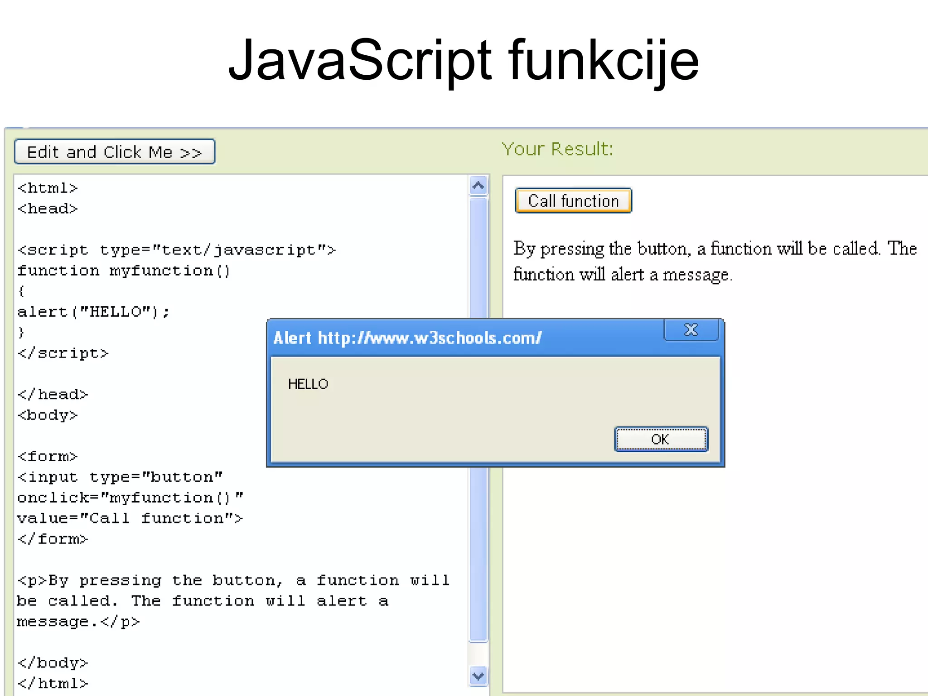
Task: Click the code editor scroll up arrow
Action: [x=478, y=185]
